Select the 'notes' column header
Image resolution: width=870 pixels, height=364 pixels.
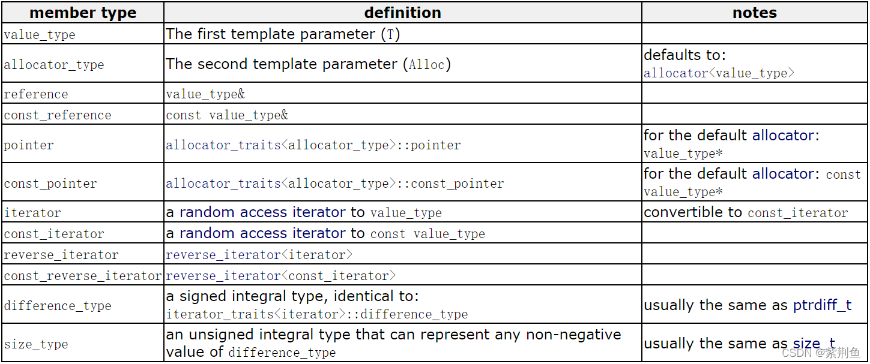(x=755, y=13)
